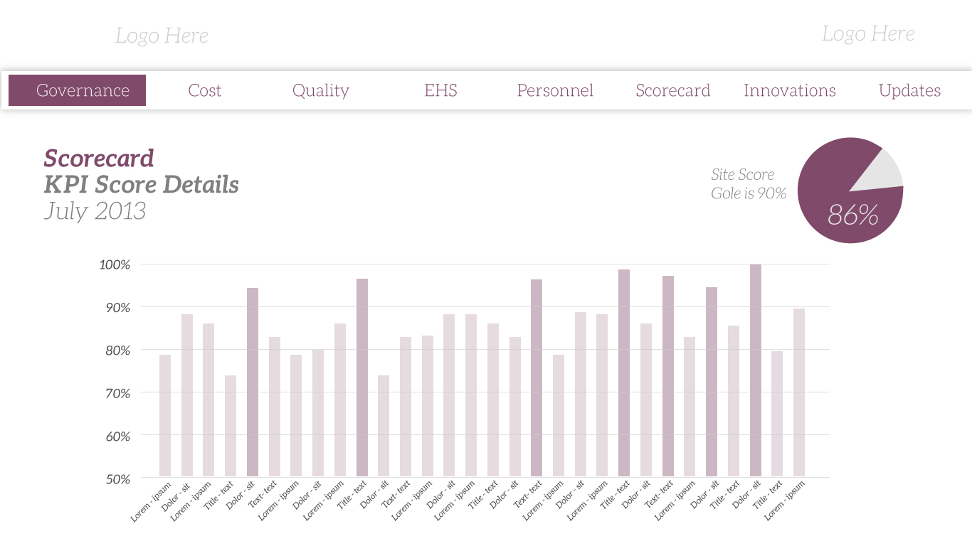Click the Site Score Gole is 90% text
972x546 pixels.
click(x=748, y=183)
